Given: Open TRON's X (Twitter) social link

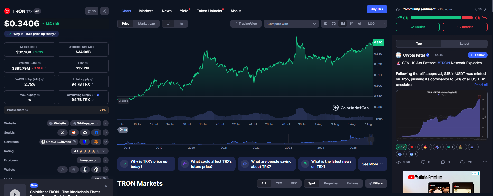Looking at the screenshot, I should pos(62,133).
